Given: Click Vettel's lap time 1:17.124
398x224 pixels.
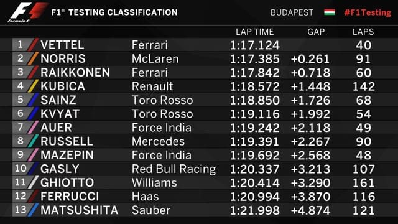Looking at the screenshot, I should coord(255,45).
